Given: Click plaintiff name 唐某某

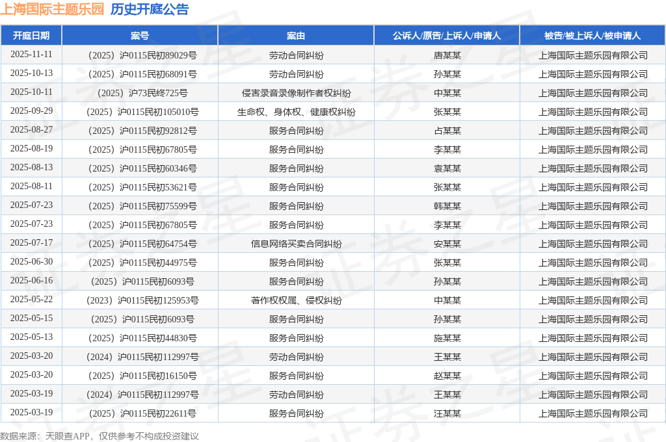Looking at the screenshot, I should 447,55.
